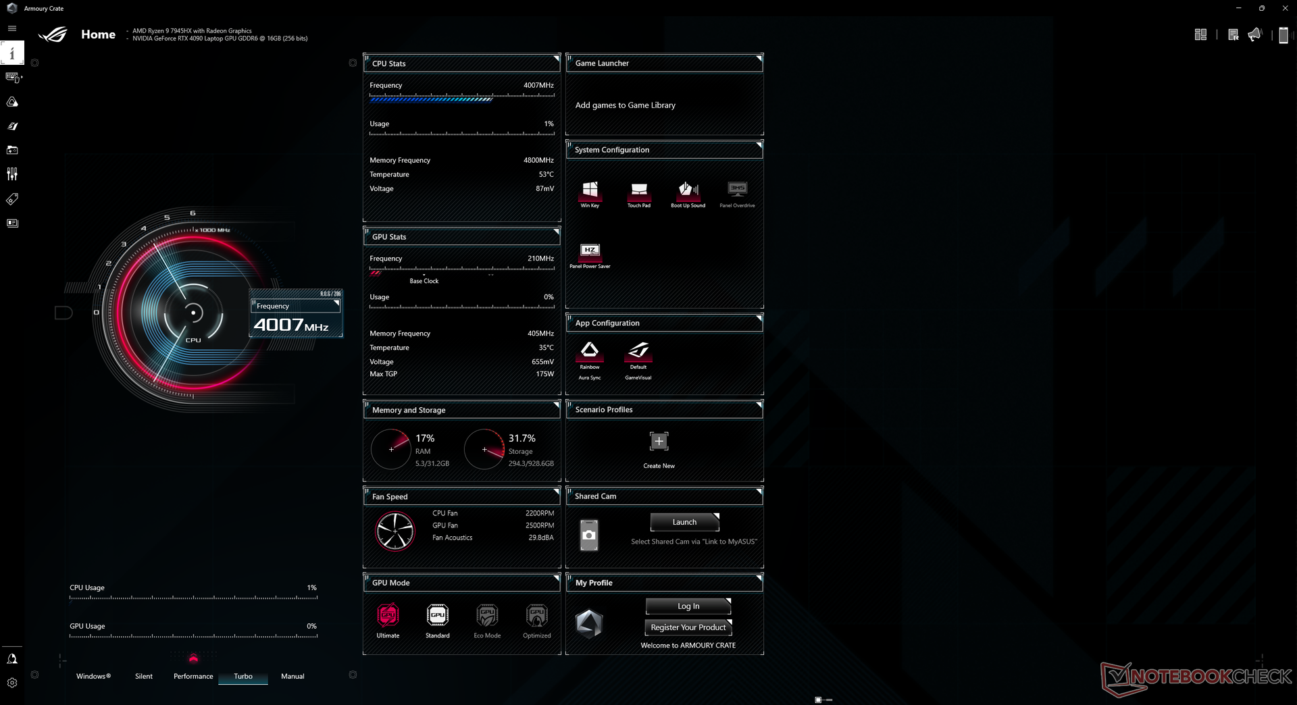Click the Shared Cam phone camera icon
1297x705 pixels.
589,535
